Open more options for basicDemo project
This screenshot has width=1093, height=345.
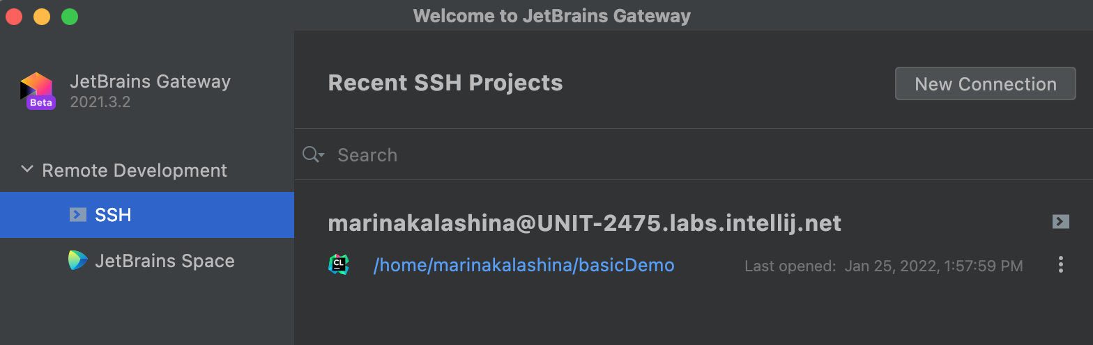[1060, 265]
